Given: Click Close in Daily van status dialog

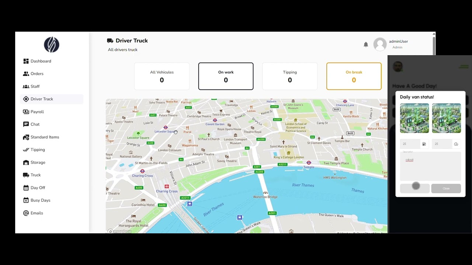Looking at the screenshot, I should pyautogui.click(x=446, y=188).
